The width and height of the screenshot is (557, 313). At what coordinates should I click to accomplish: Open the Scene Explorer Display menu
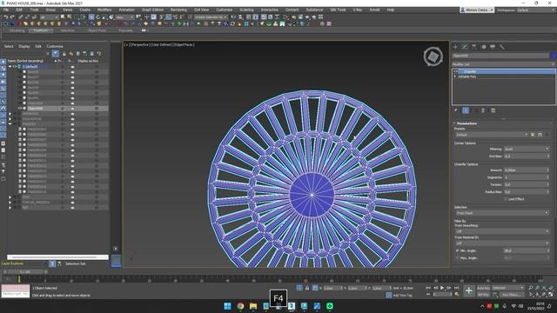[24, 46]
